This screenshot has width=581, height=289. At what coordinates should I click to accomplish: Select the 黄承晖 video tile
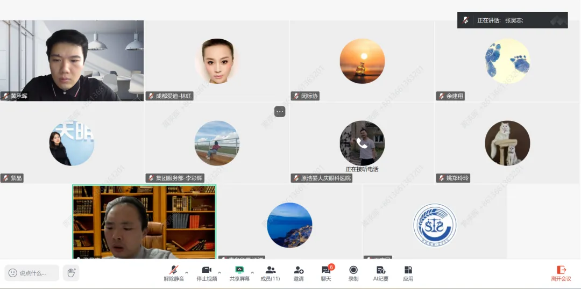tap(72, 60)
